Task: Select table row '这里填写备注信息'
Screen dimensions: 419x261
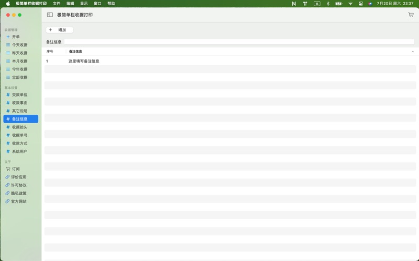Action: pyautogui.click(x=230, y=61)
